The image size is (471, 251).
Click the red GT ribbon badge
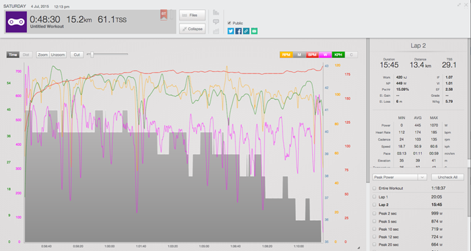(164, 14)
